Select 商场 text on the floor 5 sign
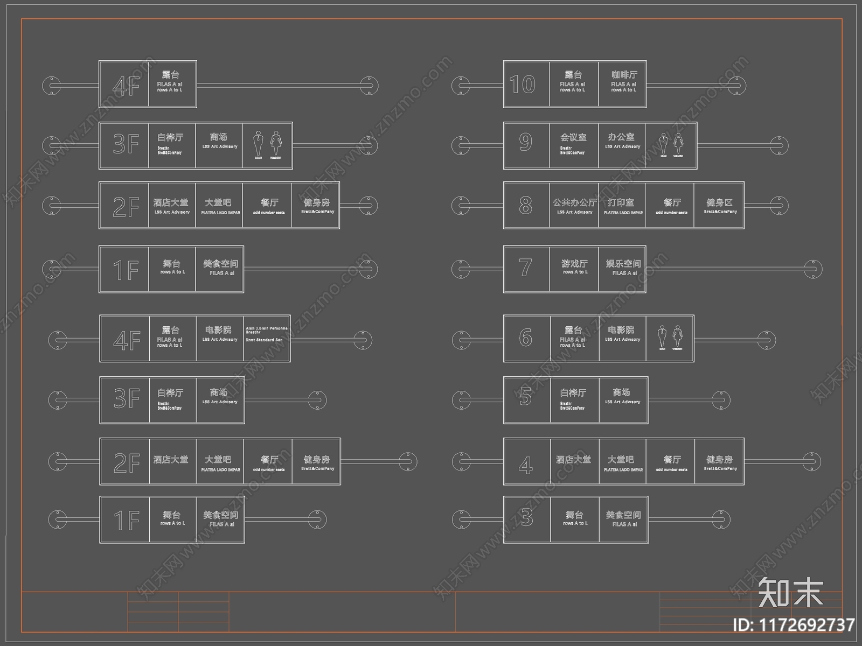The height and width of the screenshot is (646, 862). point(621,392)
